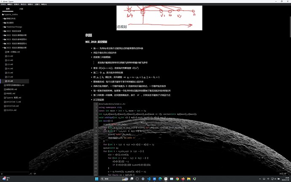Open the 视图(V) menu
291x182 pixels.
click(30, 4)
